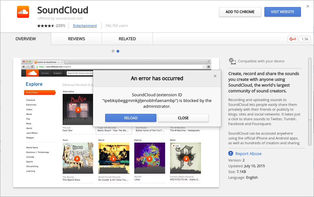Play the Big Boi HipHop track

(x=149, y=159)
